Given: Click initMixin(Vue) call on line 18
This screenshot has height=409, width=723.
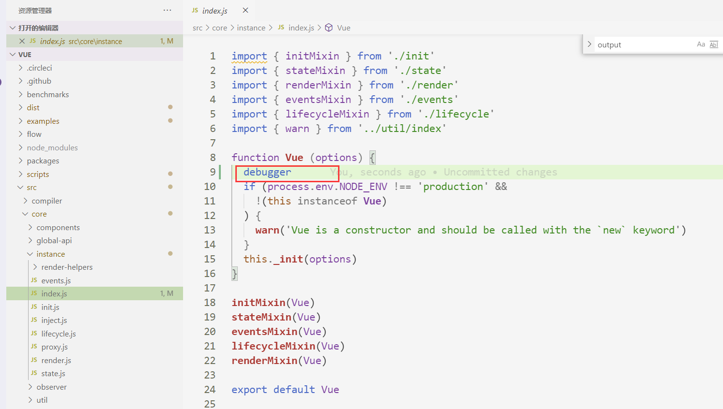Looking at the screenshot, I should coord(273,303).
